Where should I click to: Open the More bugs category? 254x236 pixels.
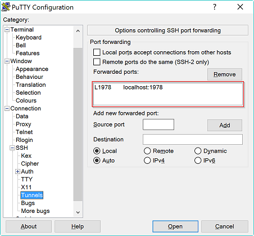(35, 211)
